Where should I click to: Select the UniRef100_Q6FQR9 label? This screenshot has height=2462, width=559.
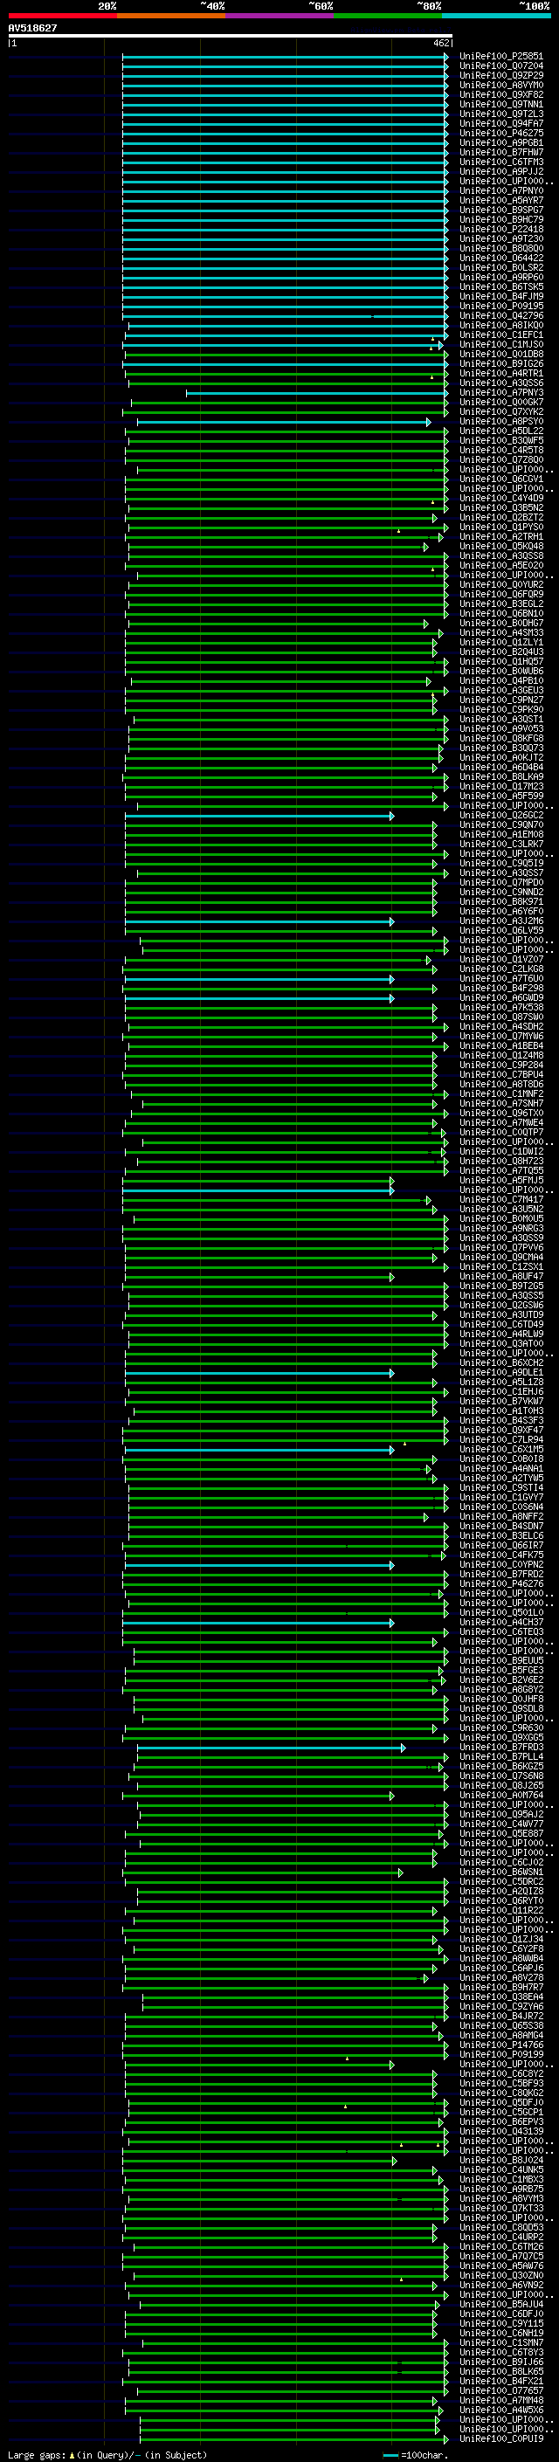pos(500,595)
